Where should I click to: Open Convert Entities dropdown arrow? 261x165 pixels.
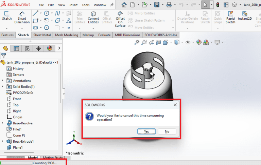[93, 28]
